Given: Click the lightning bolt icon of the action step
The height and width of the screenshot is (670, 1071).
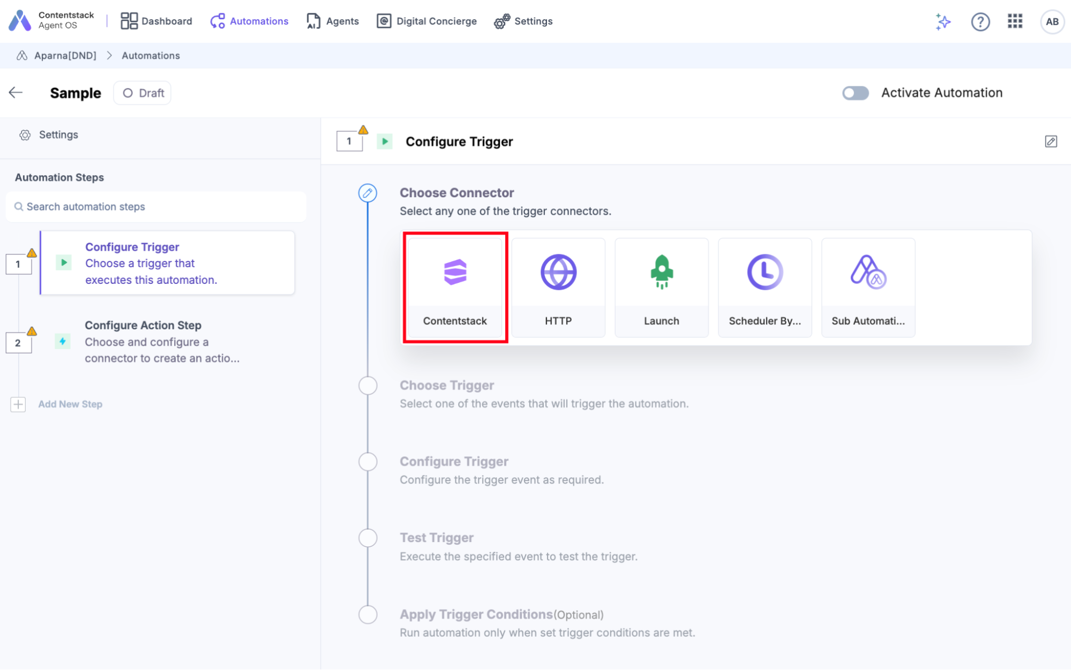Looking at the screenshot, I should tap(63, 341).
